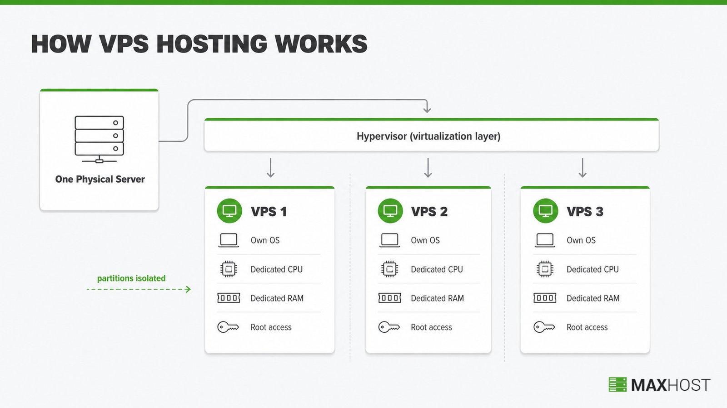Click the RAM module icon in VPS 2
Screen dimensions: 727x408
(x=389, y=298)
